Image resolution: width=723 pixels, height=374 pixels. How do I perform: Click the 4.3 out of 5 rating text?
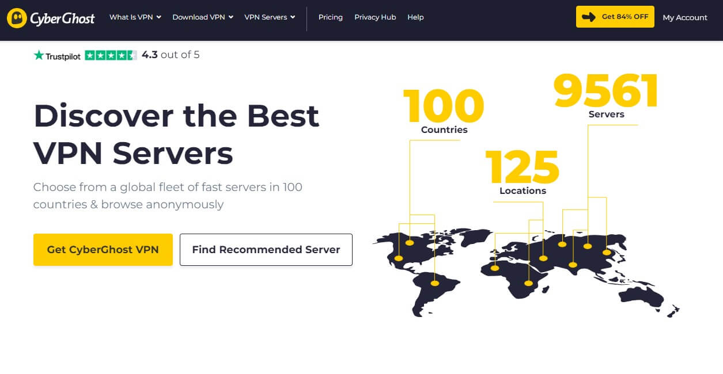point(171,55)
